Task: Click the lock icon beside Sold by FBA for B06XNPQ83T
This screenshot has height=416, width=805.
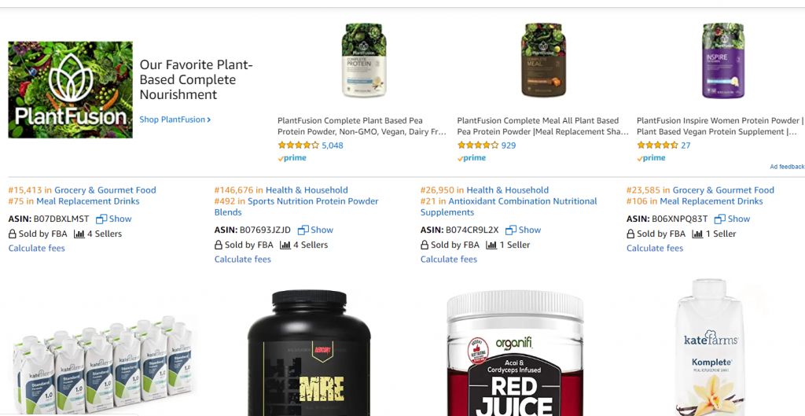Action: (x=630, y=234)
